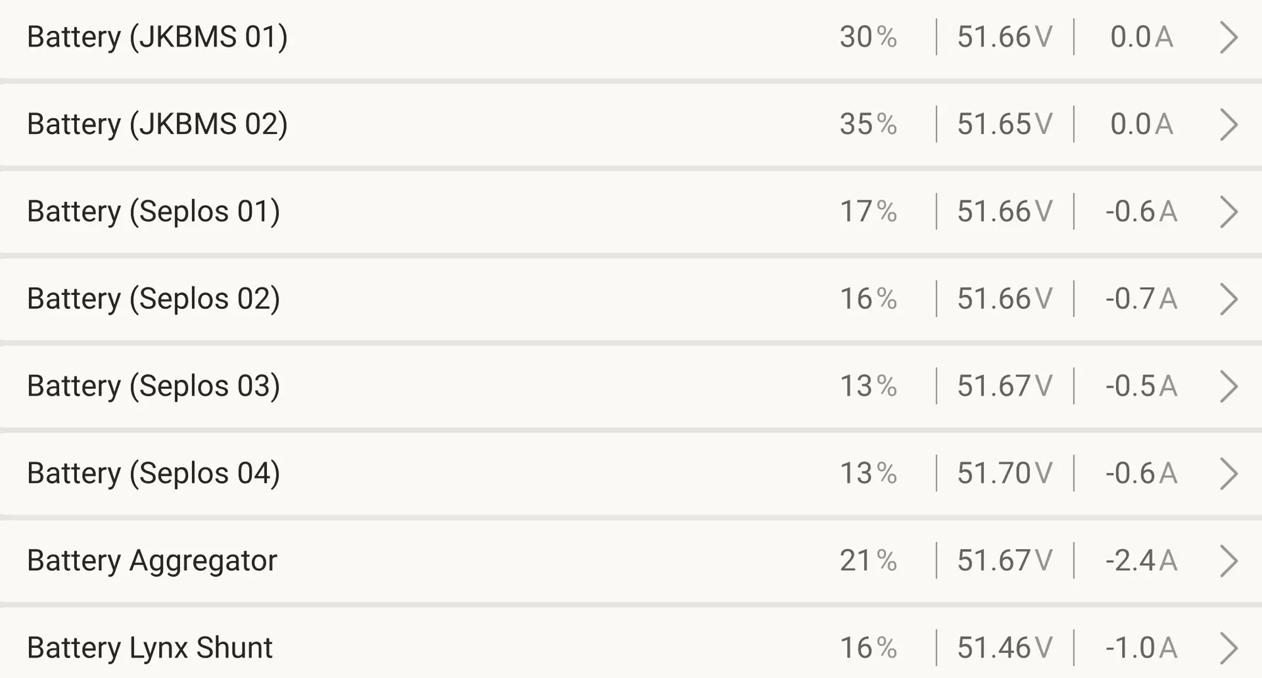Click the Seplos 02 row chevron
The height and width of the screenshot is (678, 1262).
[x=1228, y=300]
